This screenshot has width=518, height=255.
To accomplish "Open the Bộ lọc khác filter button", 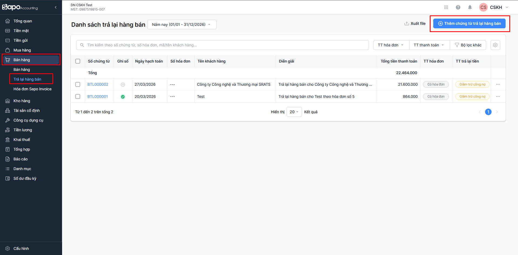I will tap(468, 45).
